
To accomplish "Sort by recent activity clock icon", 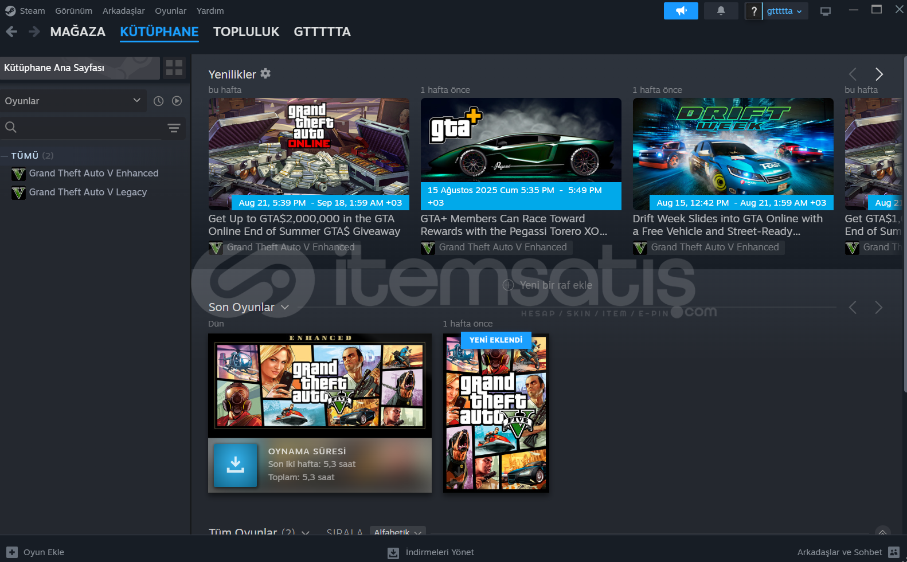I will 159,101.
